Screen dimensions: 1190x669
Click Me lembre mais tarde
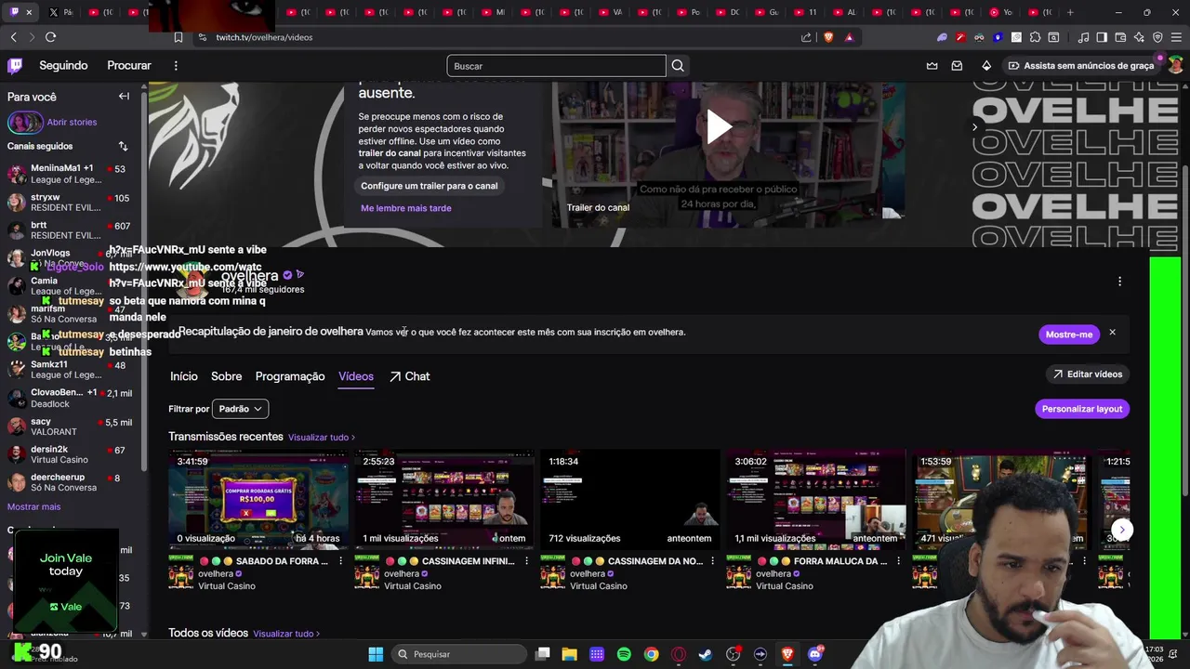click(x=406, y=208)
